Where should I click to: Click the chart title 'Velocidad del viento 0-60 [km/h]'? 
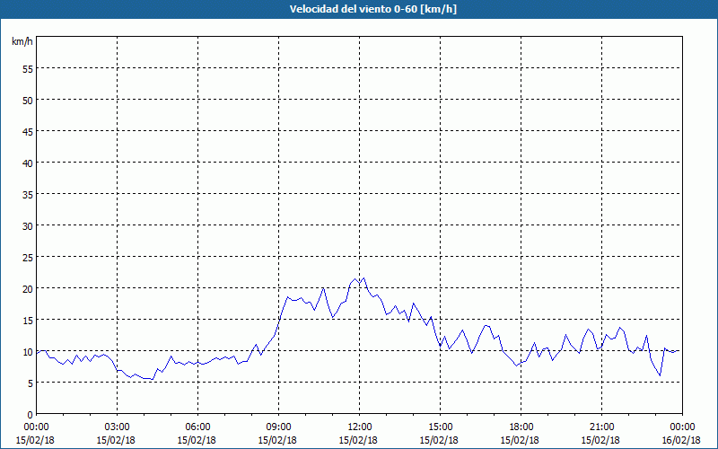pos(372,9)
